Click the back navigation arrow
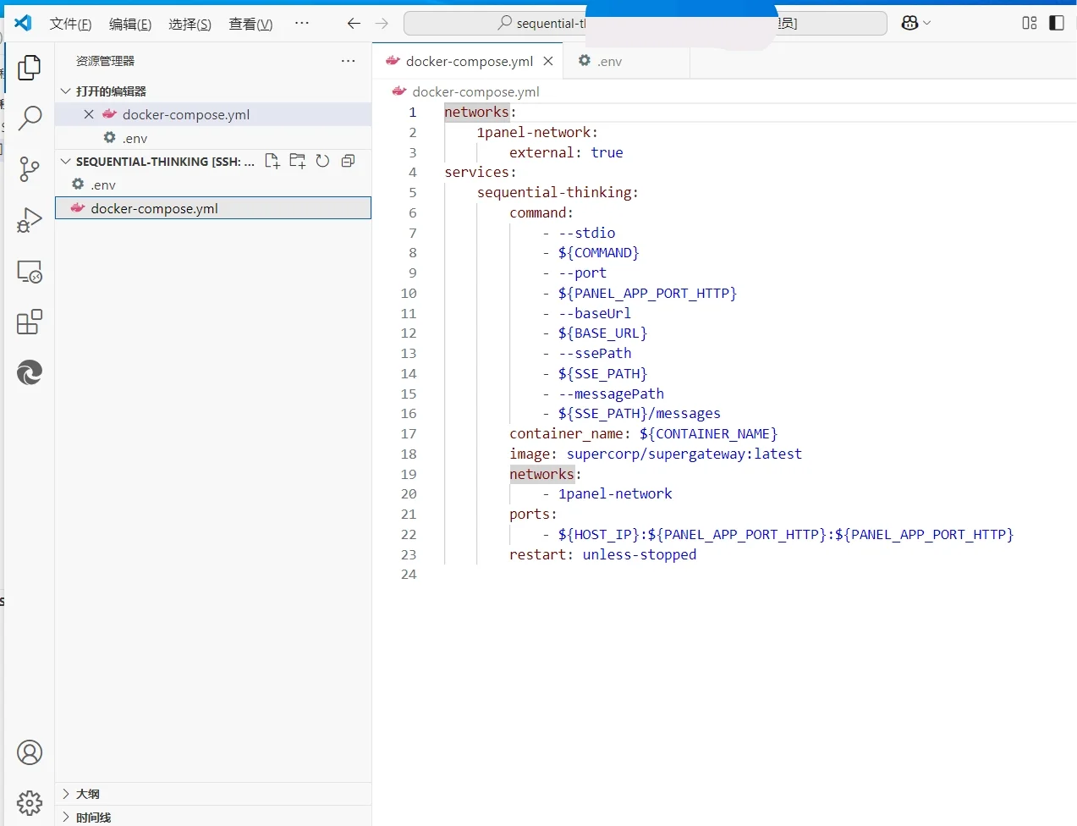The height and width of the screenshot is (826, 1077). 354,24
